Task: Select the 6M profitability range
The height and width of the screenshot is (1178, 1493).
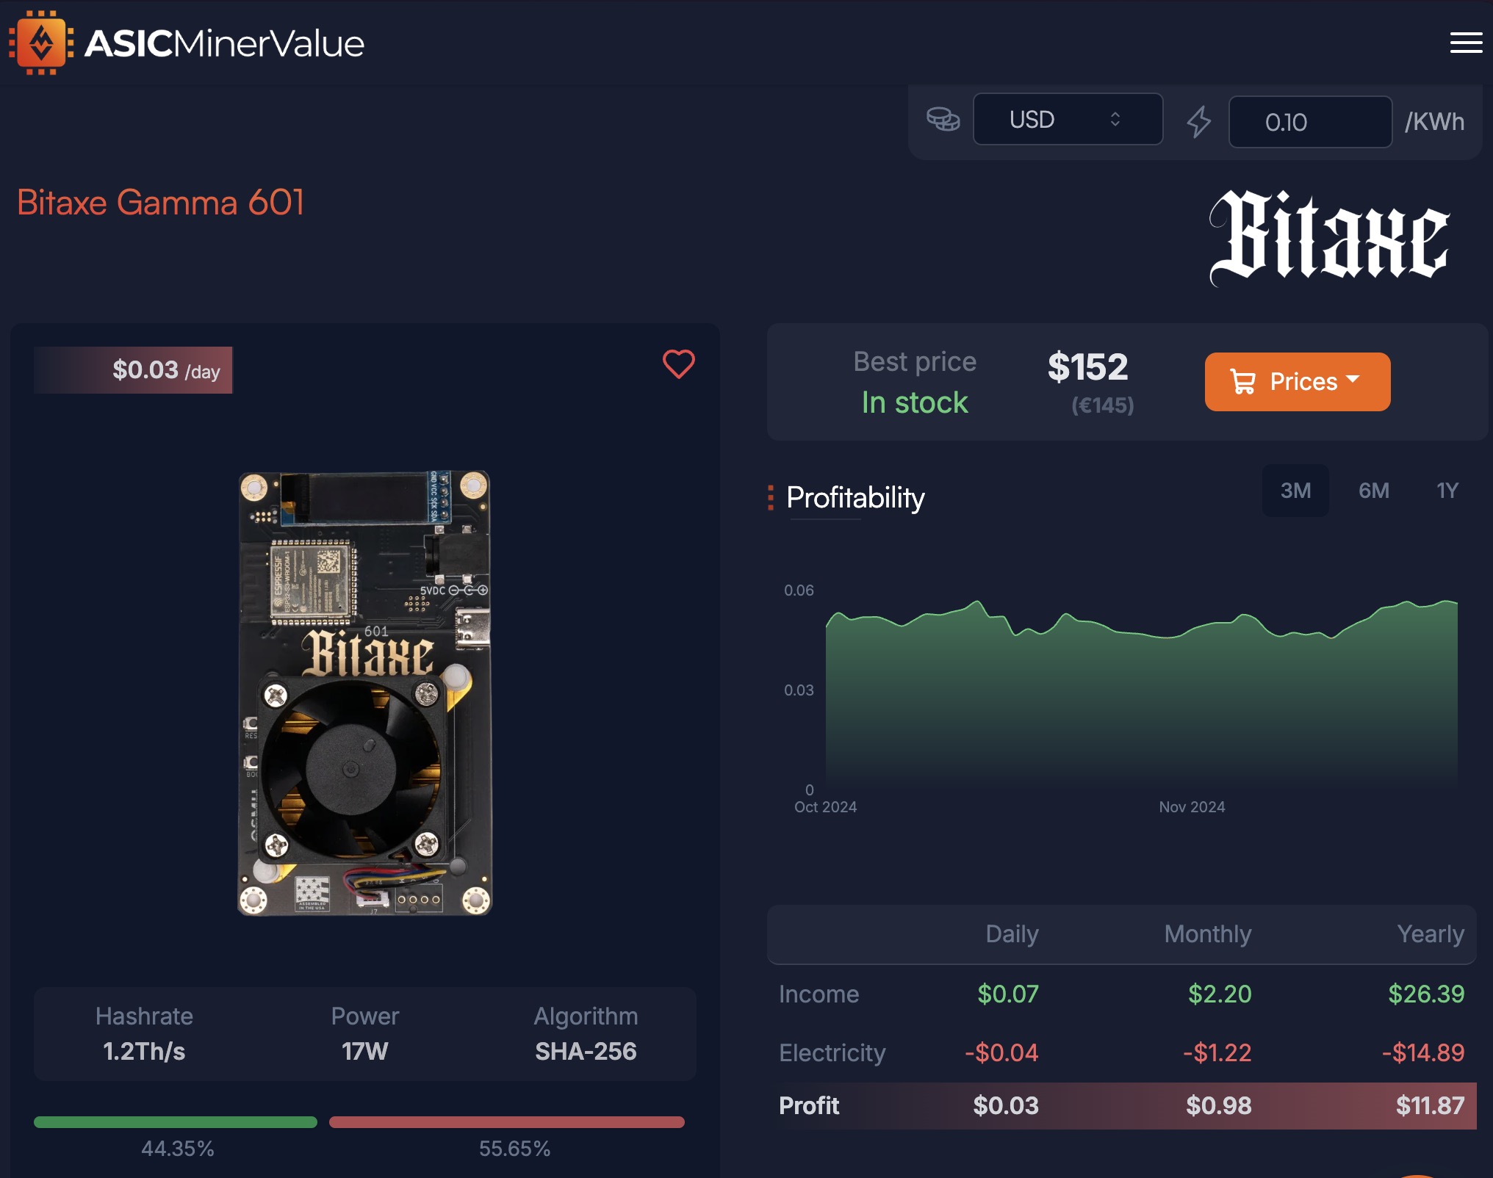Action: (x=1373, y=491)
